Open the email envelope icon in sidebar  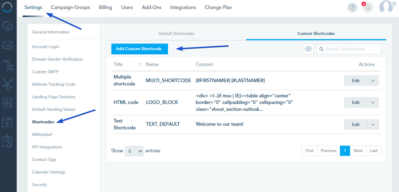[8, 45]
